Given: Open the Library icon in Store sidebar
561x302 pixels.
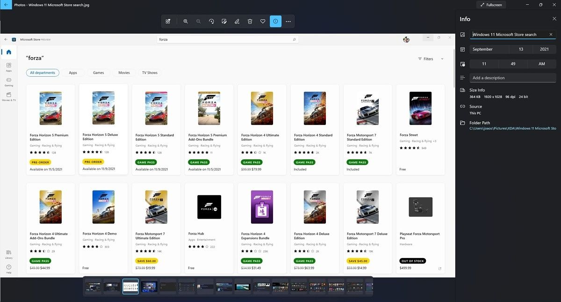Looking at the screenshot, I should pyautogui.click(x=8, y=254).
